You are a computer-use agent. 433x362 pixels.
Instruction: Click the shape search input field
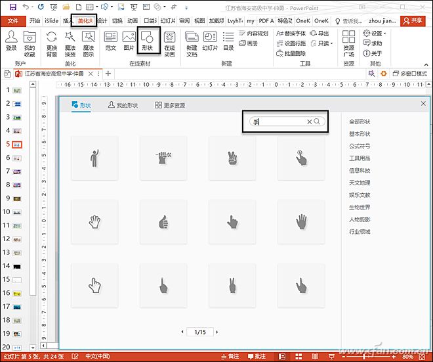click(279, 122)
